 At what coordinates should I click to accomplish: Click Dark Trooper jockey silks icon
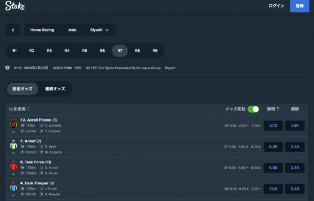(x=14, y=186)
